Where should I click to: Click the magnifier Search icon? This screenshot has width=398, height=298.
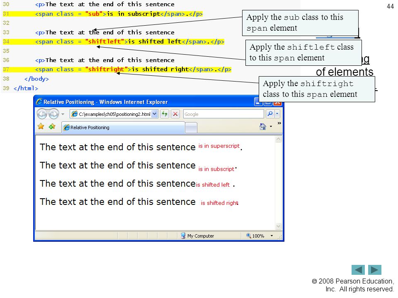[x=270, y=114]
